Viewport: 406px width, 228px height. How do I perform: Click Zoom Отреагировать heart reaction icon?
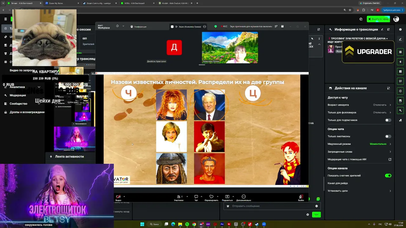pos(211,197)
